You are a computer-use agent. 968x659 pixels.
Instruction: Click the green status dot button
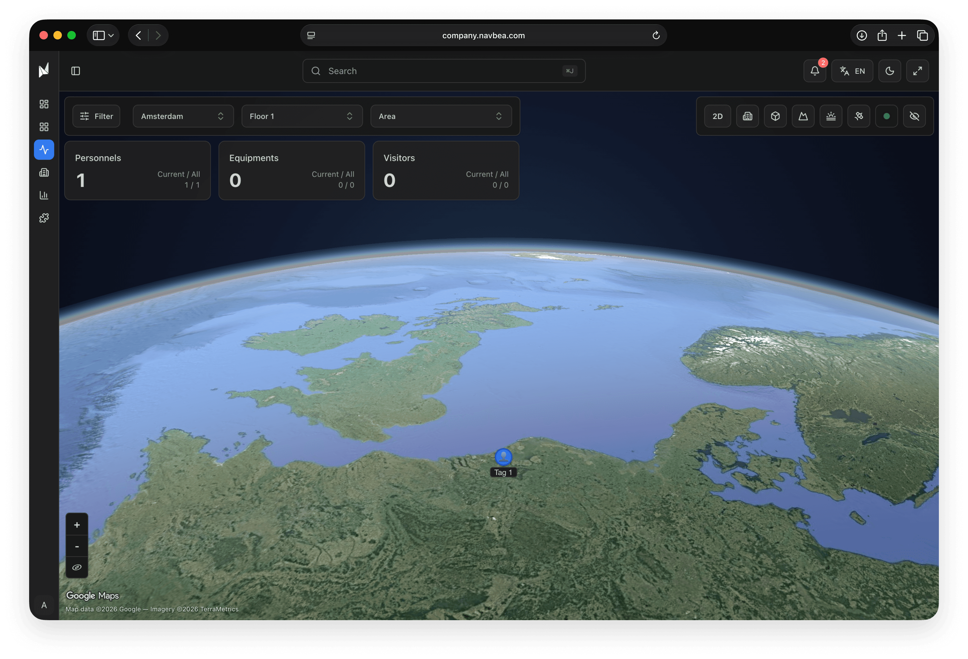(x=887, y=116)
